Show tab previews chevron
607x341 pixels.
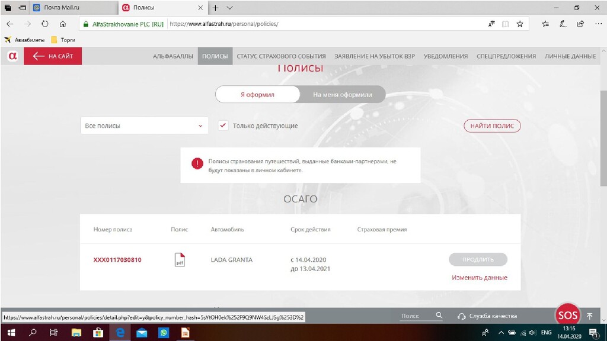(x=229, y=8)
